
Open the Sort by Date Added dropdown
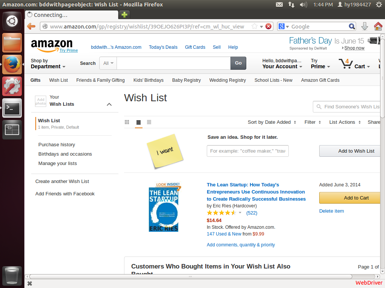pos(272,122)
